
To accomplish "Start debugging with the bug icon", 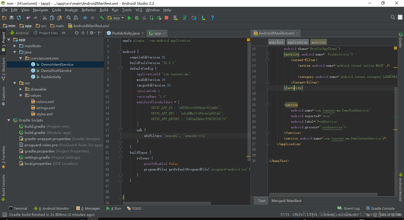I will pyautogui.click(x=137, y=18).
